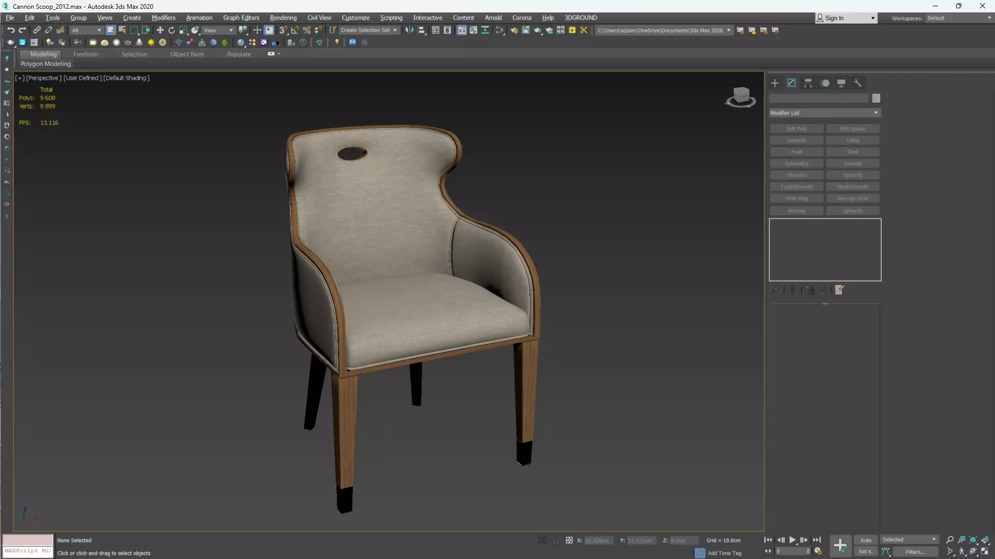This screenshot has width=995, height=559.
Task: Open Time Configuration clock icon
Action: (818, 551)
